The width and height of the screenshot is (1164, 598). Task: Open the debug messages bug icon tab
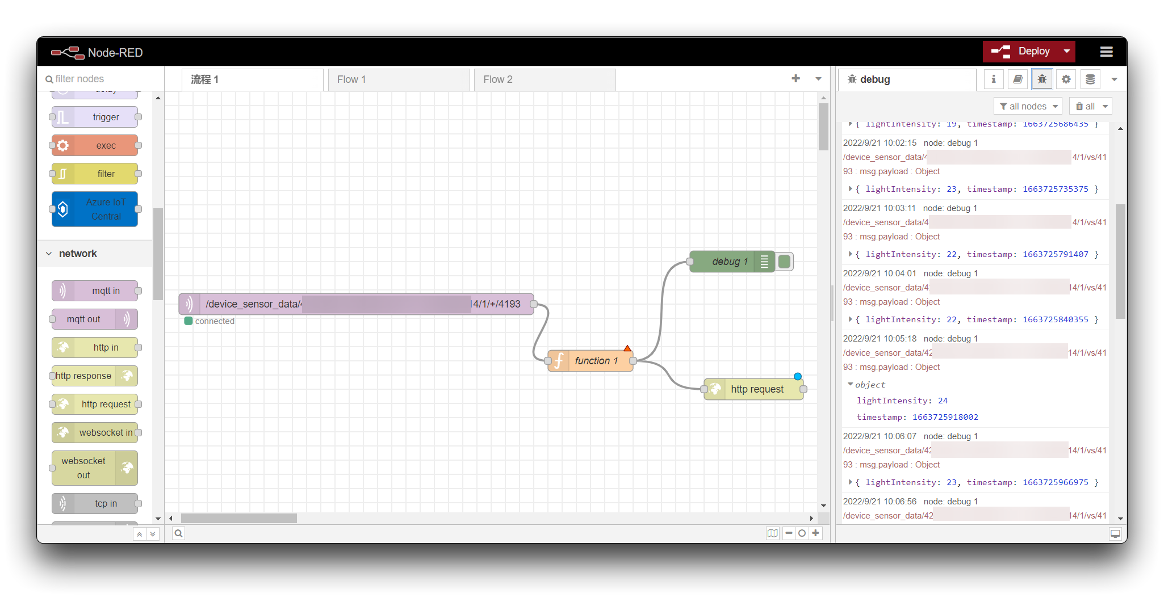[1042, 79]
